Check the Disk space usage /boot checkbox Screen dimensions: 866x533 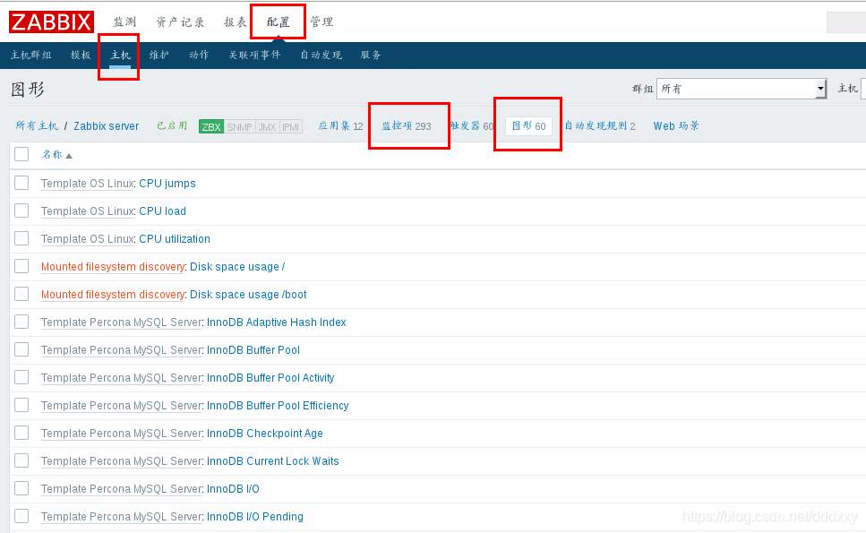click(x=21, y=294)
